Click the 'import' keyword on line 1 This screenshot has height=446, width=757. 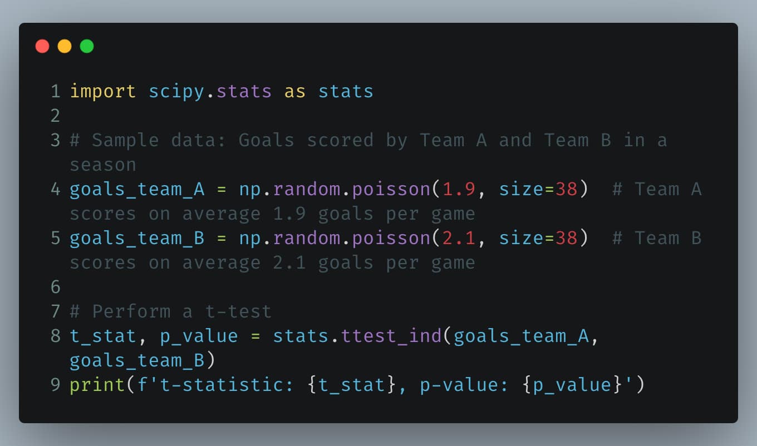click(103, 91)
